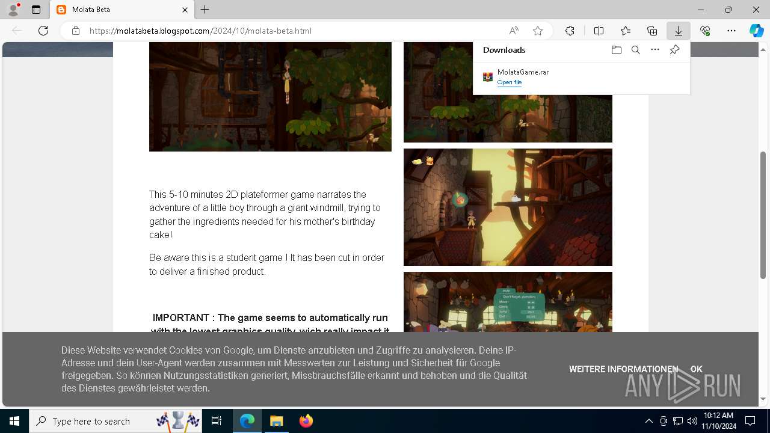Click the browser profile icon
Viewport: 770px width, 433px height.
13,10
